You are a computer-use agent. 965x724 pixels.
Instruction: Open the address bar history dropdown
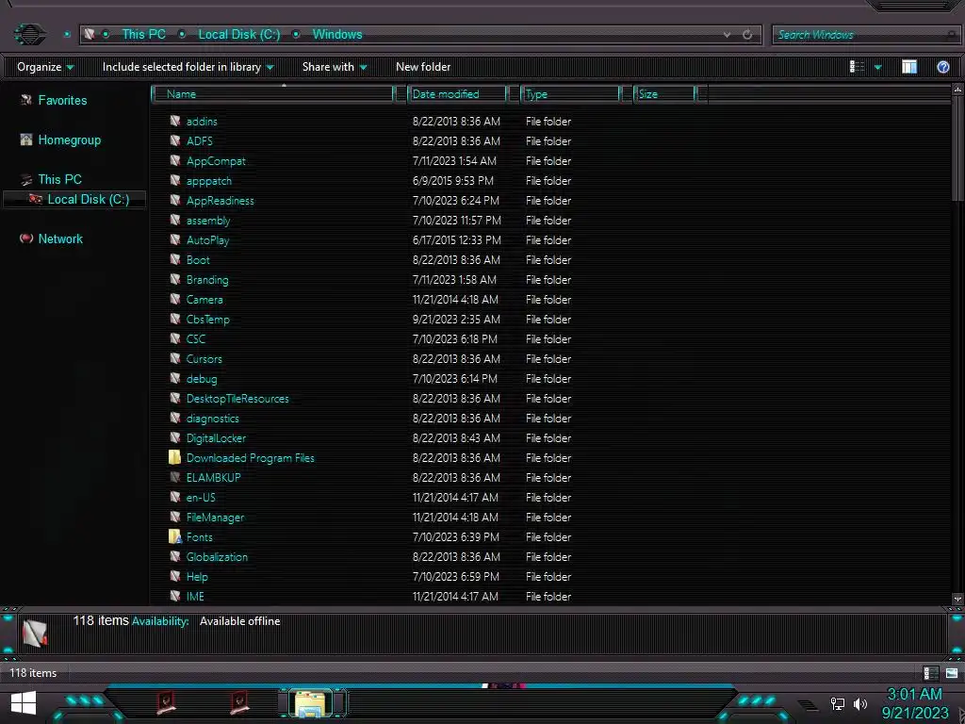point(727,35)
